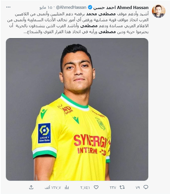
Task: Click the blue verified badge
Action: click(x=90, y=7)
